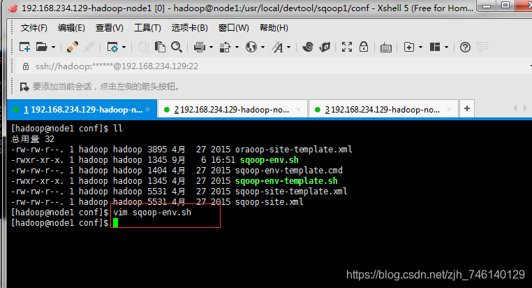The width and height of the screenshot is (532, 288).
Task: Expand the Font dropdown arrow
Action: 289,48
